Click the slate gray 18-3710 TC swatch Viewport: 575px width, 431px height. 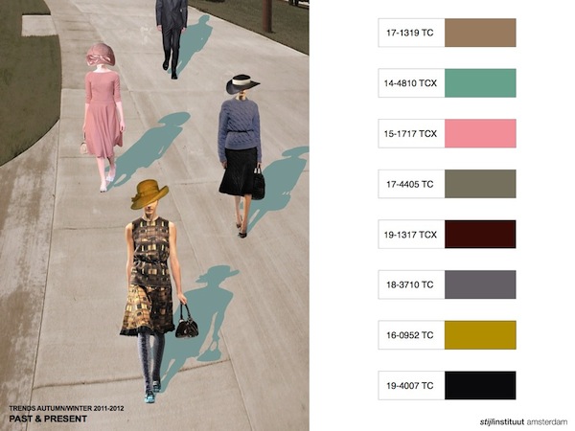pos(480,284)
